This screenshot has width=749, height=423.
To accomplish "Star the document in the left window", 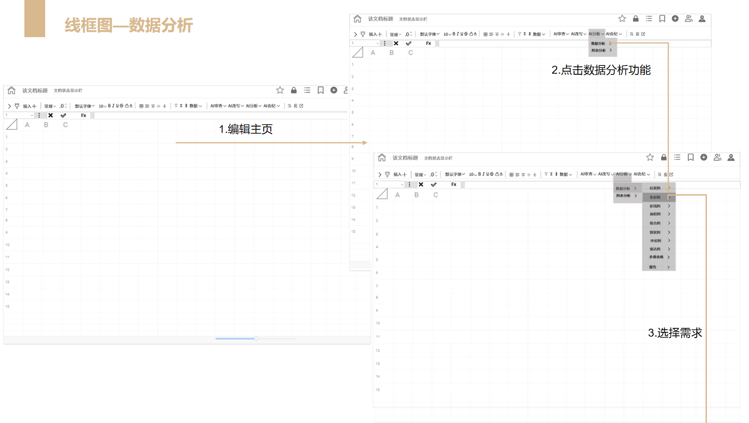I will pos(280,90).
